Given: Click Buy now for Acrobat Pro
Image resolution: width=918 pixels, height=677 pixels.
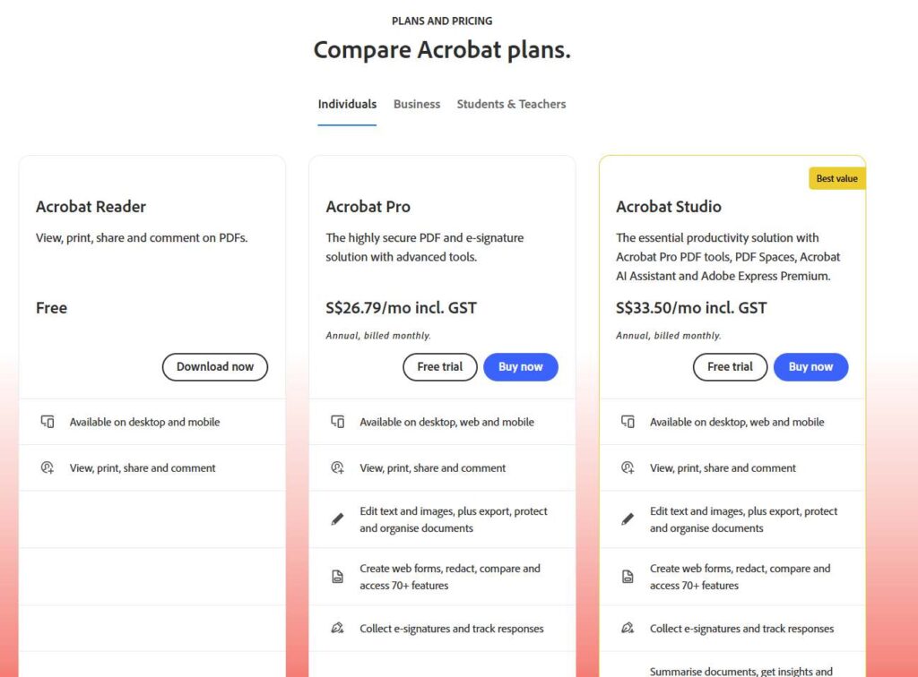Looking at the screenshot, I should pyautogui.click(x=521, y=367).
